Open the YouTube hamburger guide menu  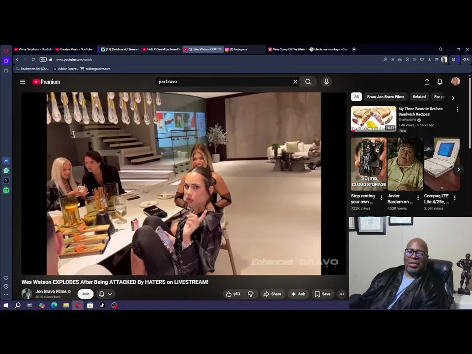[x=23, y=82]
